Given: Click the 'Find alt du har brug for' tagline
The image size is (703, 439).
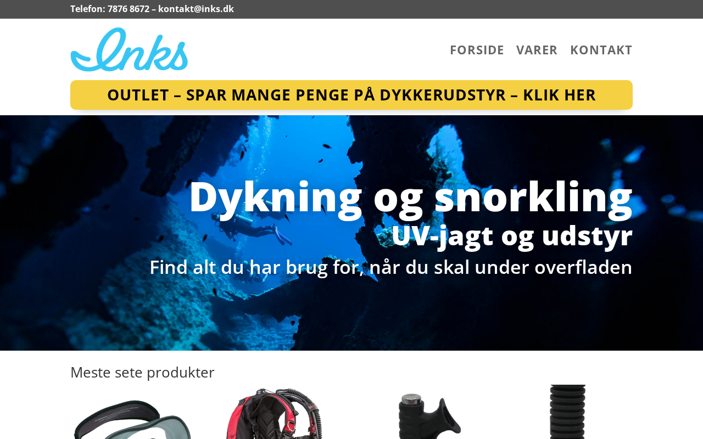Looking at the screenshot, I should (391, 267).
